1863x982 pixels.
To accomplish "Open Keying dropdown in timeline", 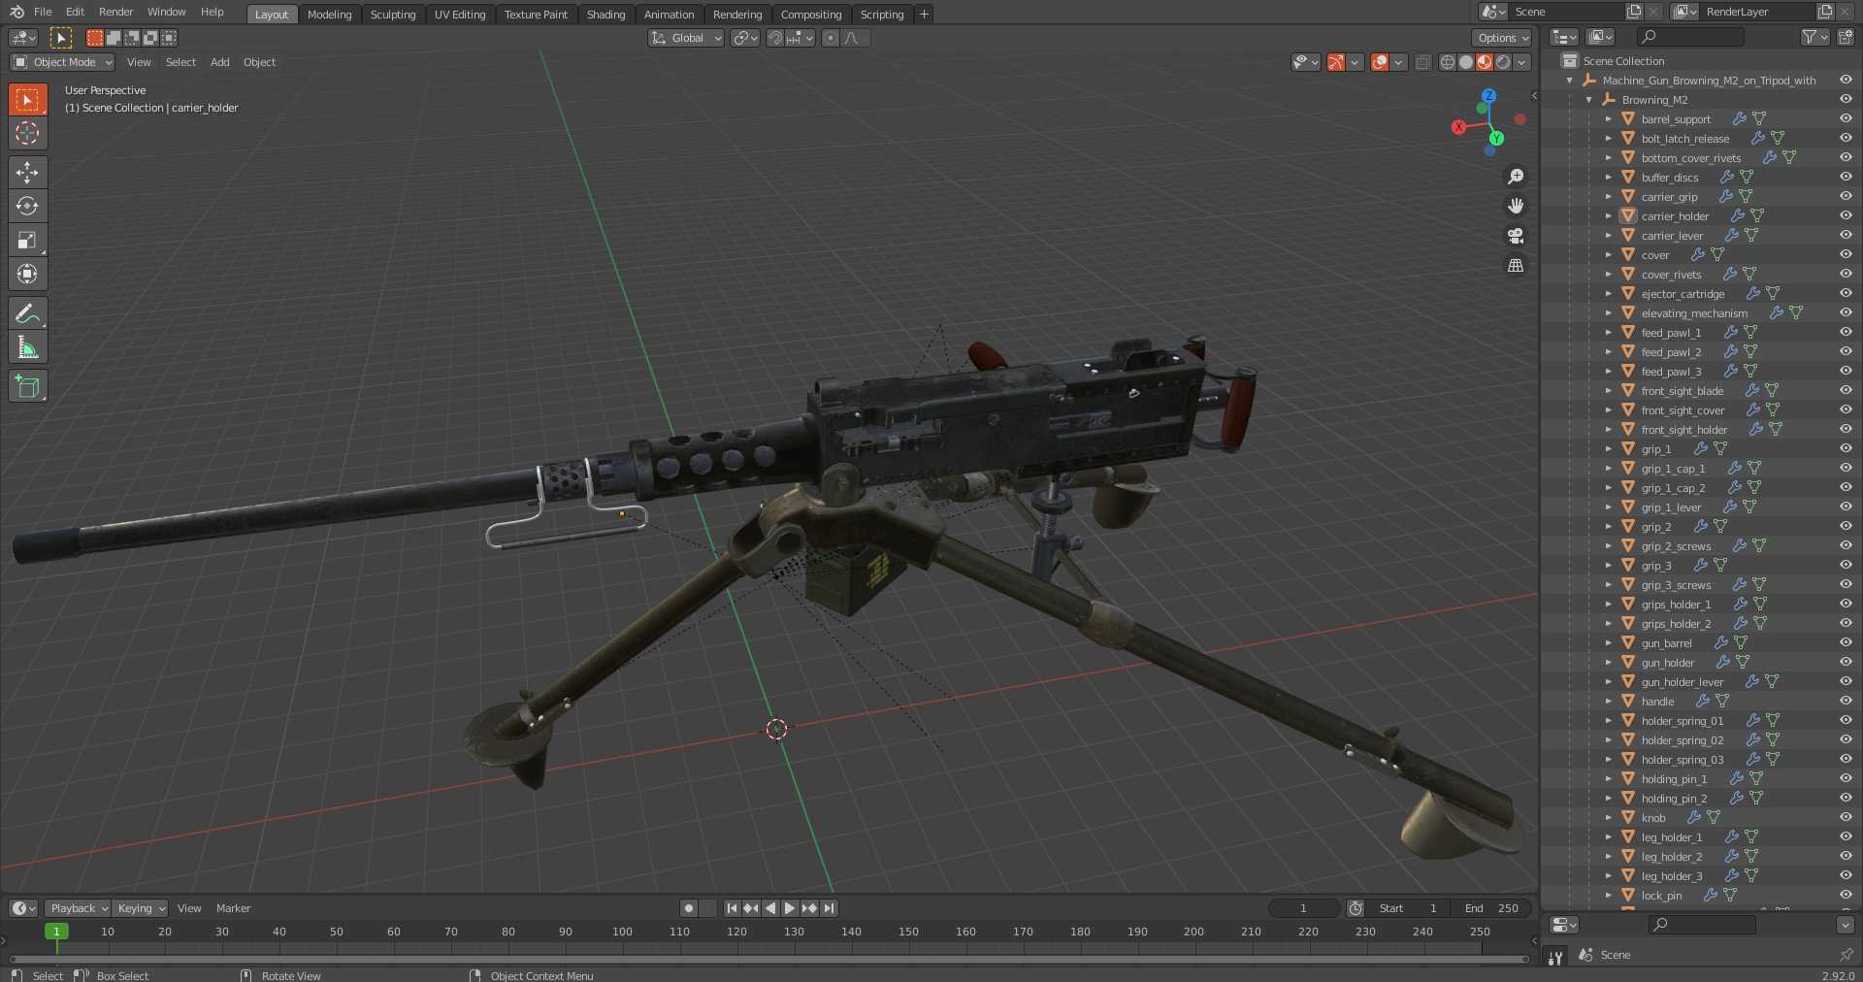I will 140,908.
